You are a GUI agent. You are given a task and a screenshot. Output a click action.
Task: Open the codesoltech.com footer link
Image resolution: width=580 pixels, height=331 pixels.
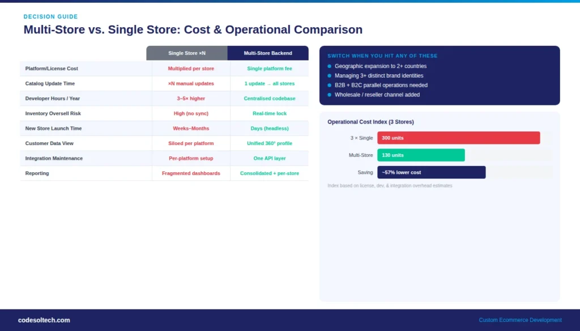44,320
